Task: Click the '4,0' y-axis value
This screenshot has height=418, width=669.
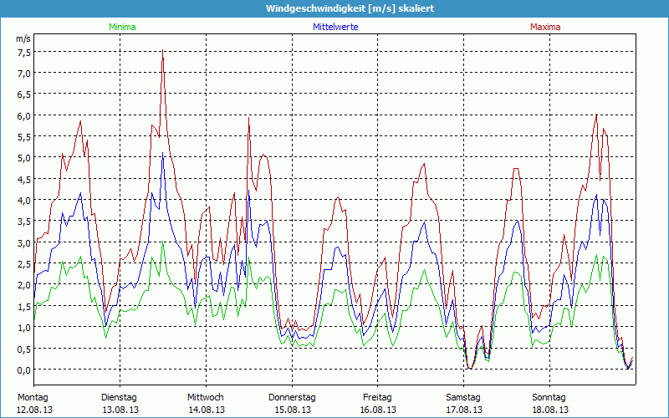Action: [24, 201]
